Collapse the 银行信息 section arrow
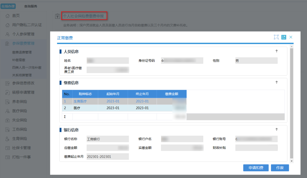 277,129
